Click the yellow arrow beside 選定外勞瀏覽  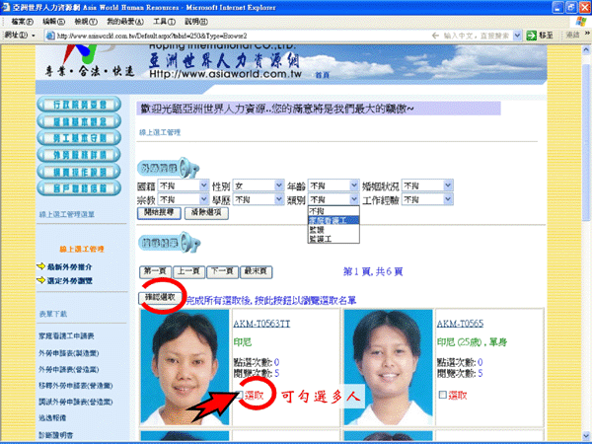point(40,279)
